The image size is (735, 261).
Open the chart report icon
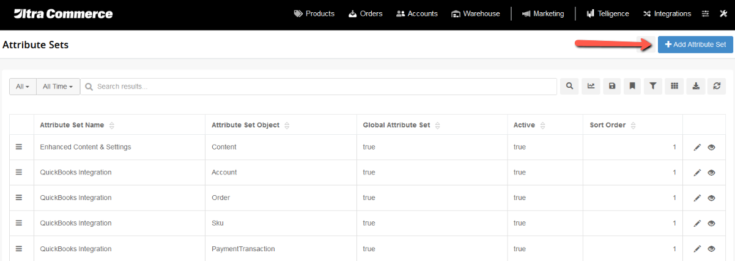591,87
